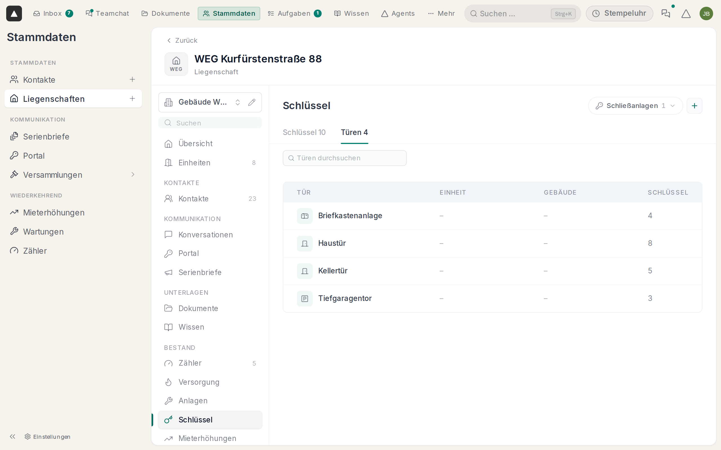Viewport: 721px width, 450px height.
Task: Open Wartungen in the left sidebar
Action: pos(73,231)
